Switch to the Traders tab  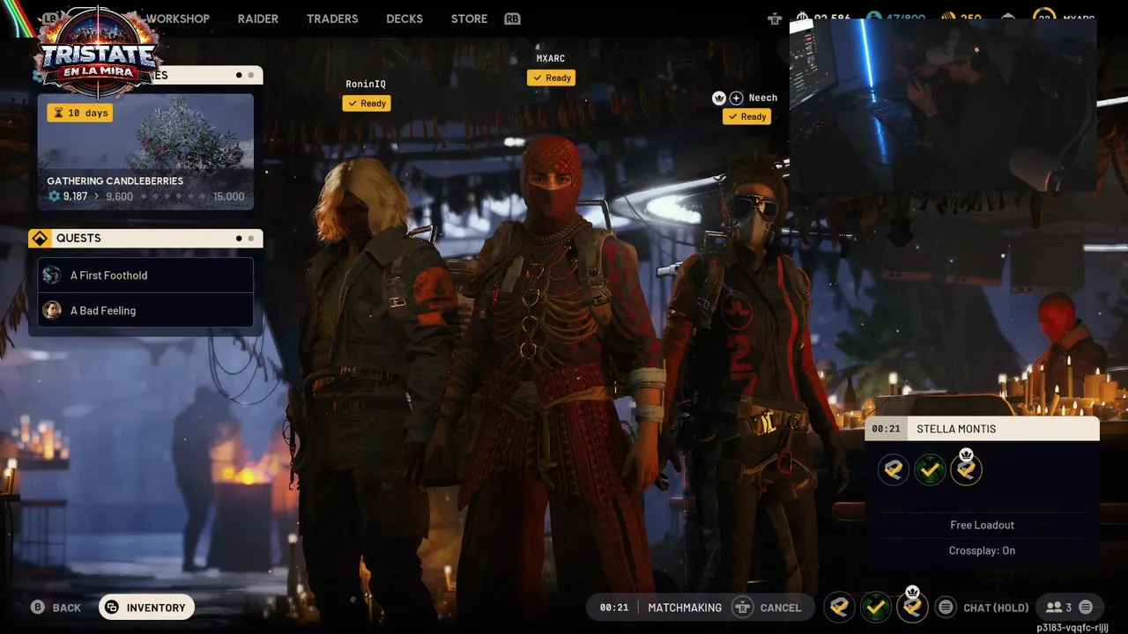coord(332,18)
